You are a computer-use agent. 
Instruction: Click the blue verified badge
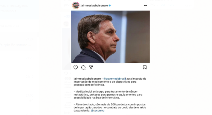tap(110, 5)
